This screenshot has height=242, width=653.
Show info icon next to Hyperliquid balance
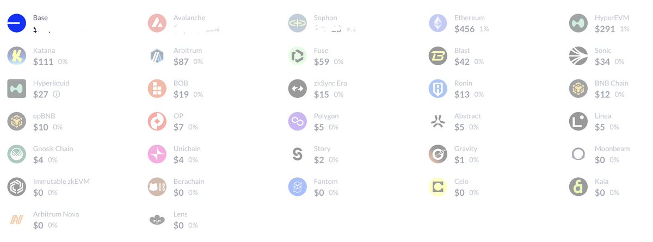pos(57,94)
